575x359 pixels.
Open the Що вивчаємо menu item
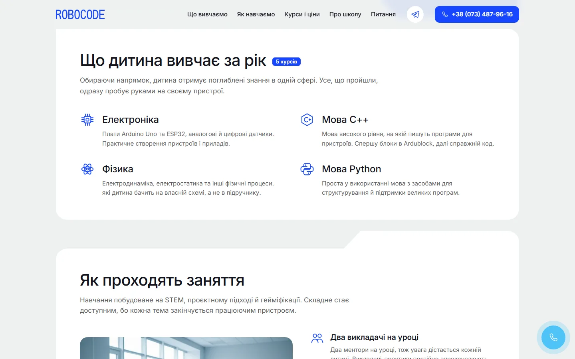(207, 14)
